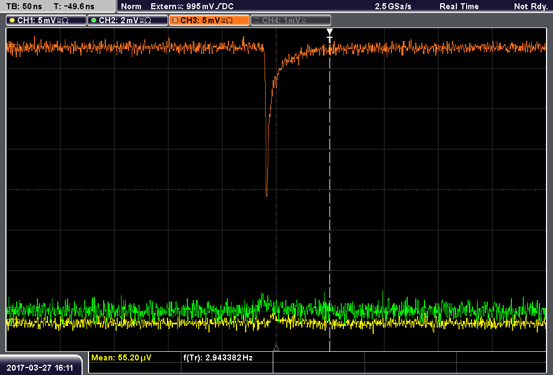This screenshot has height=375, width=553.
Task: Click the 2.5 GSa/s sample rate readout
Action: tap(393, 6)
